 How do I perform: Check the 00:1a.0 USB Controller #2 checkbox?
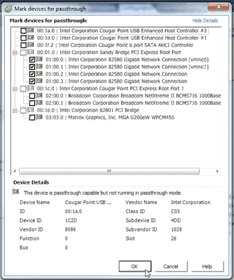(x=23, y=31)
